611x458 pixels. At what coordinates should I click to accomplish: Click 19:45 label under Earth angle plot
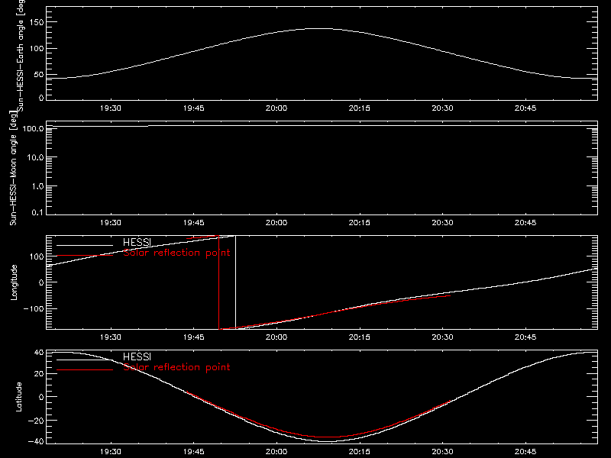[x=194, y=108]
